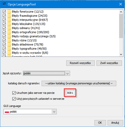Image resolution: width=125 pixels, height=127 pixels.
Task: Select Błędy fonetyczne (12/12) row text
Action: tap(28, 12)
